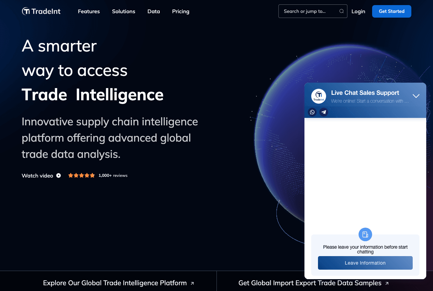
Task: Open WhatsApp from the chat widget
Action: (x=312, y=112)
